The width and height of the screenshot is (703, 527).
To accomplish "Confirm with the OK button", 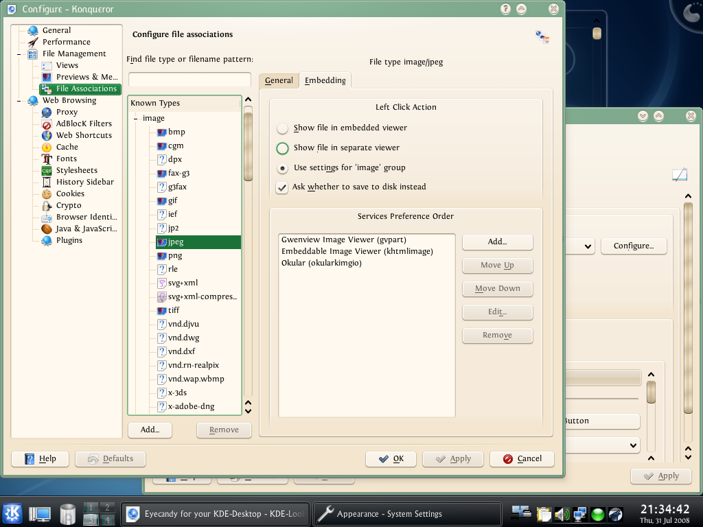I will [x=391, y=459].
